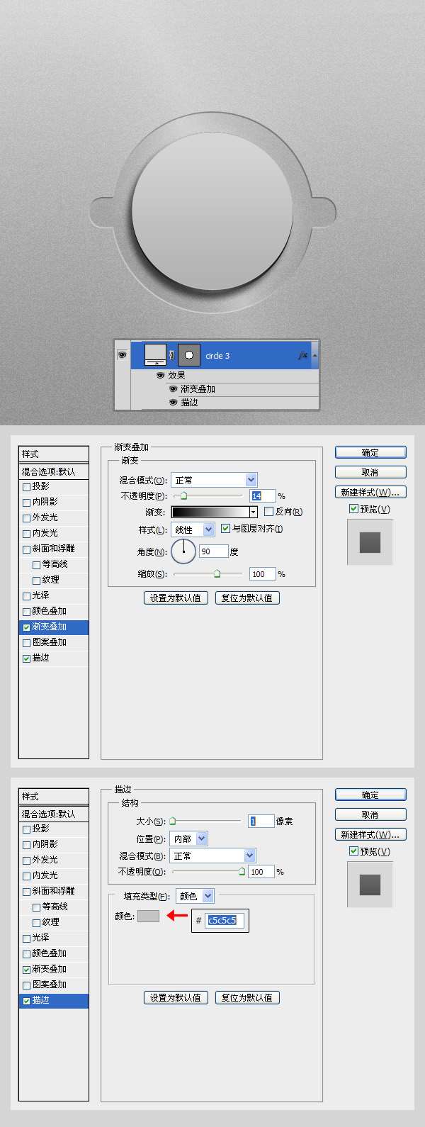Open the 位置 内部 dropdown
Screen dimensions: 425x1127
[x=189, y=839]
